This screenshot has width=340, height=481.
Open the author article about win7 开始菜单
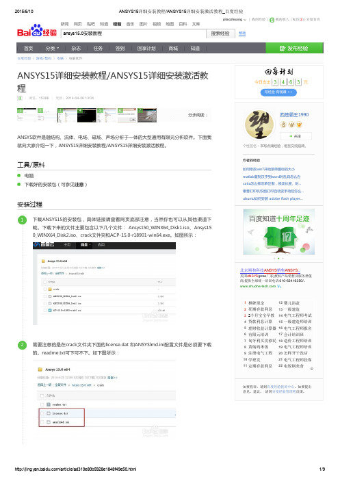pyautogui.click(x=269, y=169)
